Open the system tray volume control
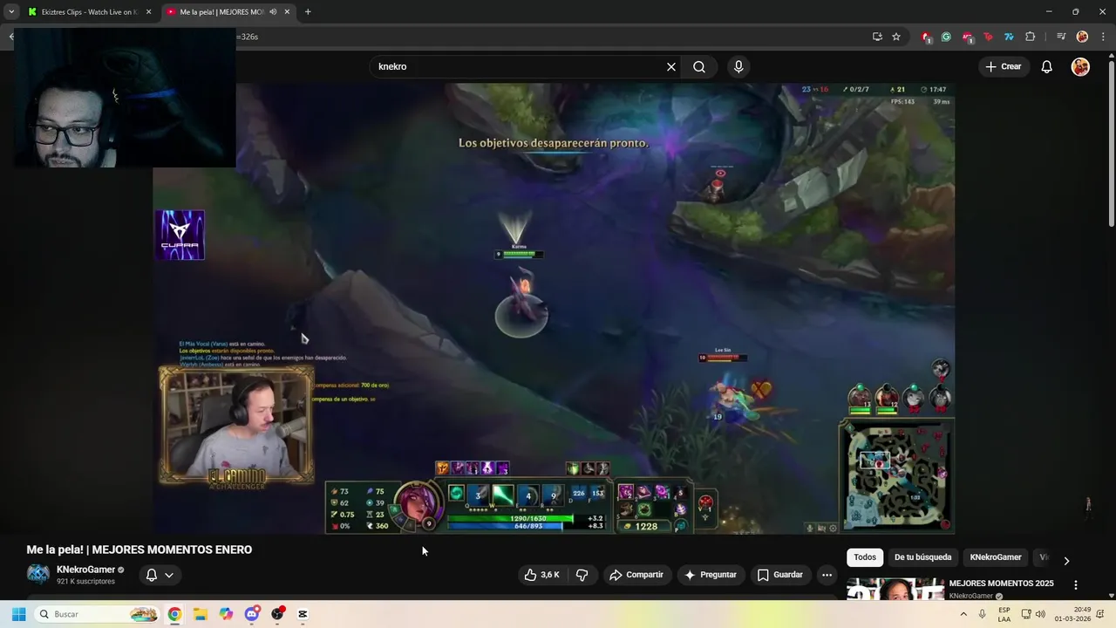Viewport: 1116px width, 628px height. tap(1040, 614)
